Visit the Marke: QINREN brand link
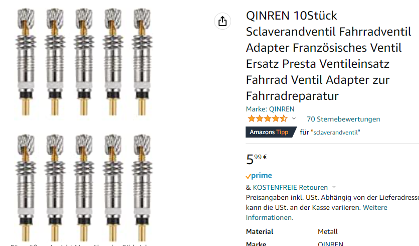Image resolution: width=419 pixels, height=246 pixels. click(x=270, y=109)
